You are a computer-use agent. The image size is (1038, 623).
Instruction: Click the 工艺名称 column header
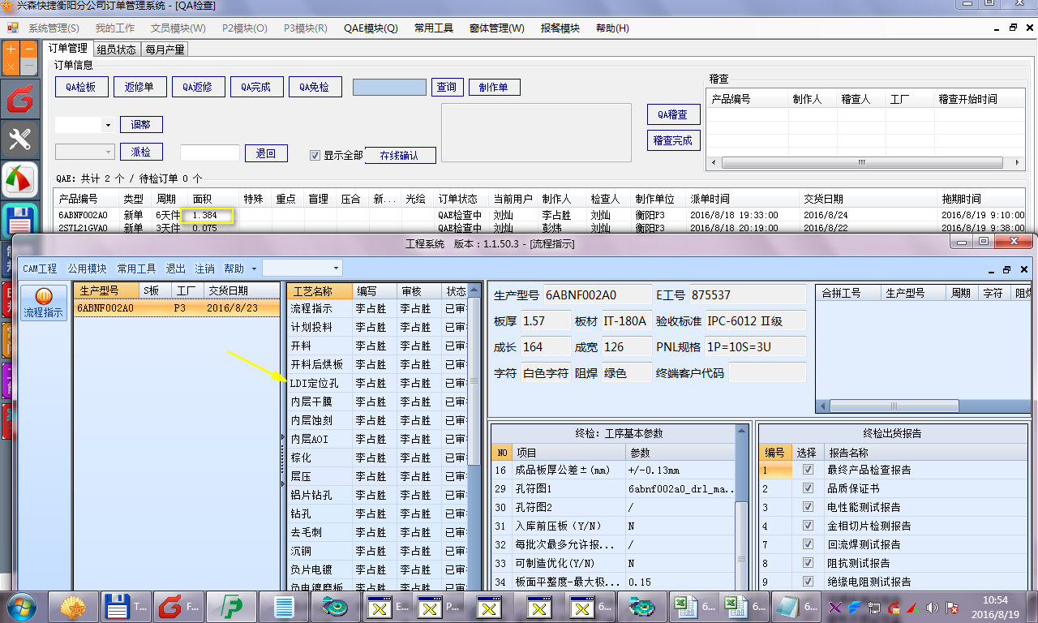pos(320,290)
